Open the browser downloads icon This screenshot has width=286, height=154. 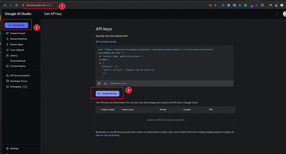tap(276, 5)
